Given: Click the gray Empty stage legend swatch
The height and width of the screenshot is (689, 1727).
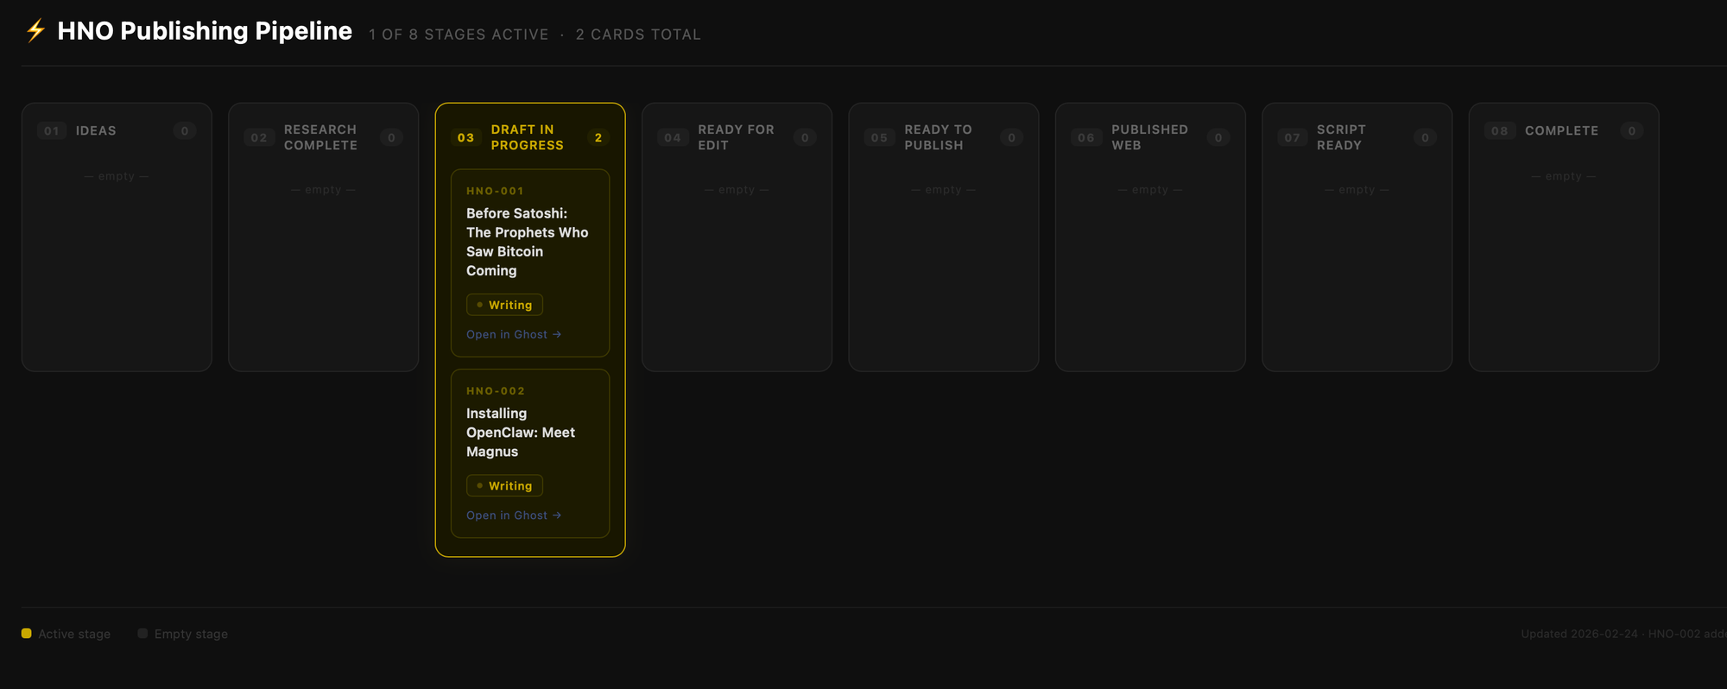Looking at the screenshot, I should pyautogui.click(x=143, y=634).
